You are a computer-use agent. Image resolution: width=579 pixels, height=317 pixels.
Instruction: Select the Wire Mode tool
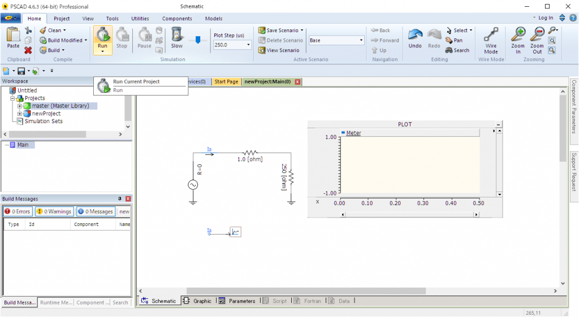(x=491, y=35)
